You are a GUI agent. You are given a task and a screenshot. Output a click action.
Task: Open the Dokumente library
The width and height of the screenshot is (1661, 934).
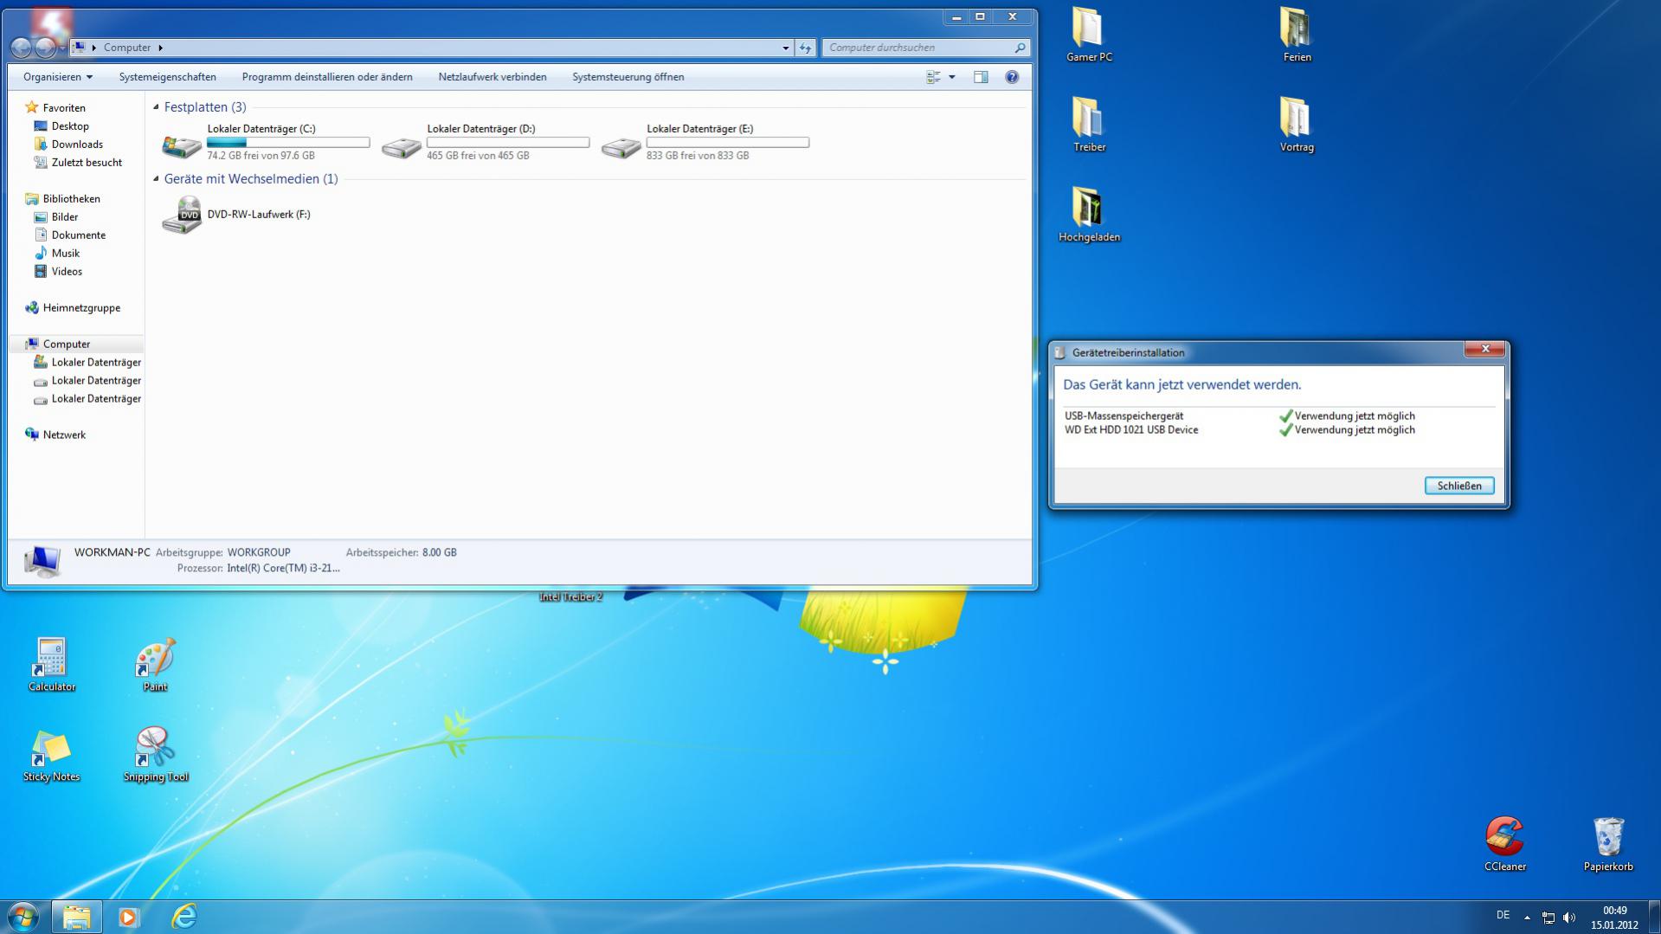[x=79, y=235]
